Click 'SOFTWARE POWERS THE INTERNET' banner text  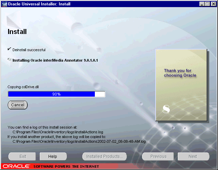(66, 166)
